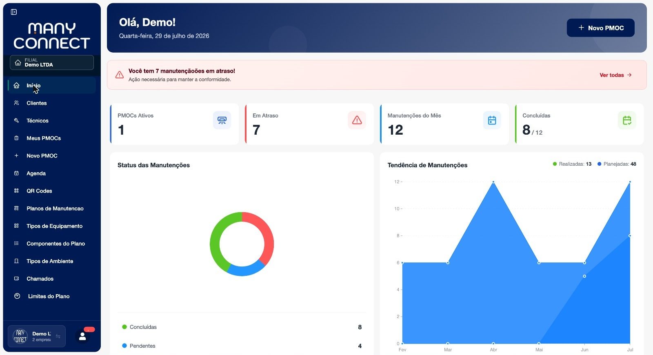
Task: Click the PMOCs Ativos air conditioner icon
Action: (x=222, y=120)
